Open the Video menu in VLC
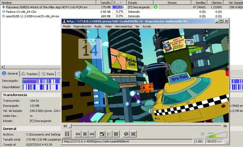Screen dimensions: 243x147 coord(108,26)
